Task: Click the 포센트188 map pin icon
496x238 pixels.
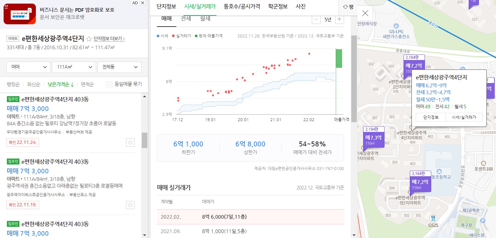Action: [x=483, y=163]
